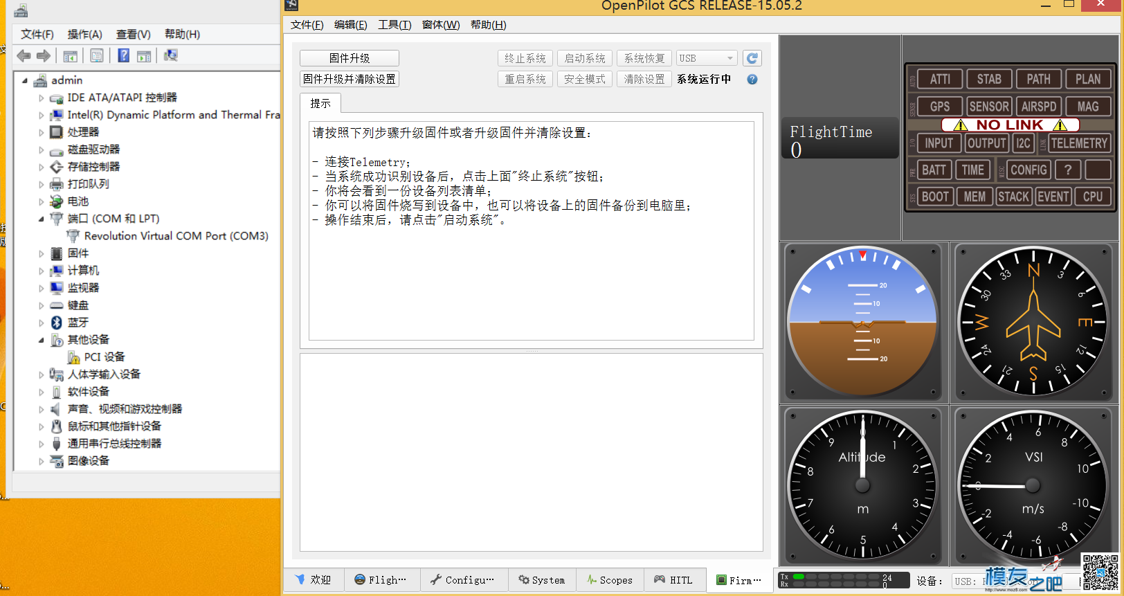The width and height of the screenshot is (1124, 596).
Task: Click the GPS system health indicator
Action: [940, 107]
